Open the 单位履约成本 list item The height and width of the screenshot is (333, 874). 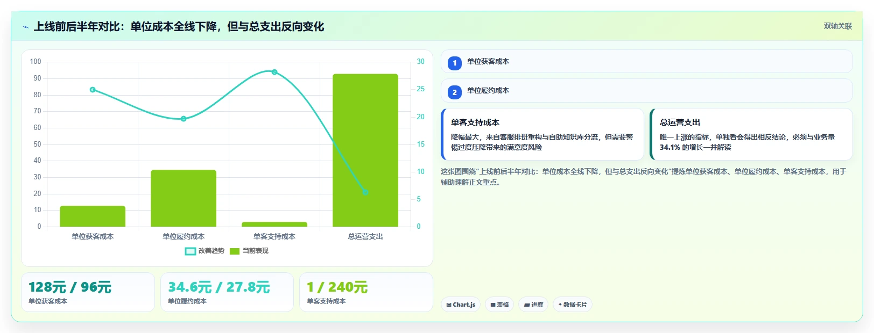coord(646,91)
